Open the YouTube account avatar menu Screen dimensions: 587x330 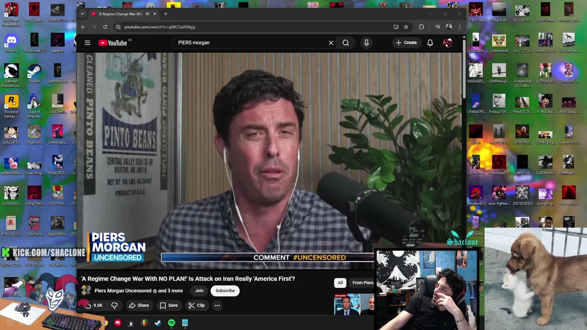pos(448,43)
